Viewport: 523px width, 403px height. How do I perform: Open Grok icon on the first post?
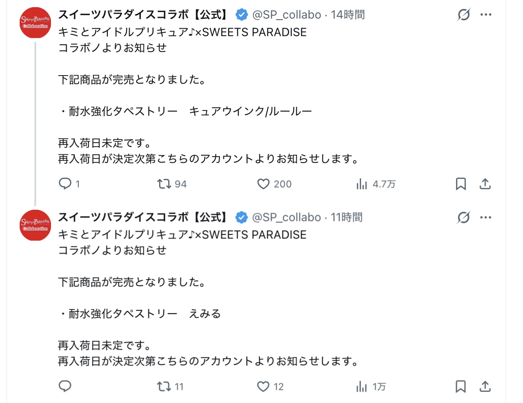point(464,15)
